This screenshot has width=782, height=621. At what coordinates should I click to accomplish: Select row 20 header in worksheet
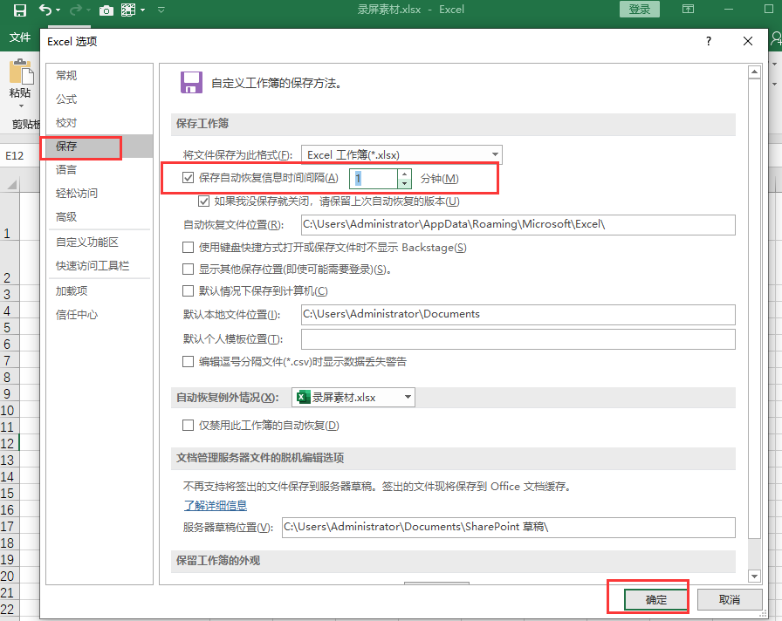tap(9, 577)
